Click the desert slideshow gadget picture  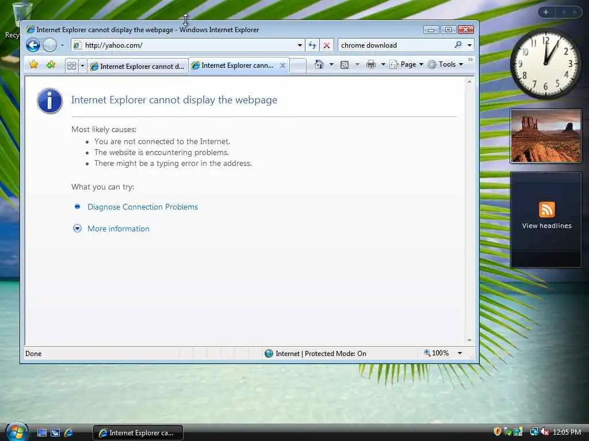click(x=546, y=137)
